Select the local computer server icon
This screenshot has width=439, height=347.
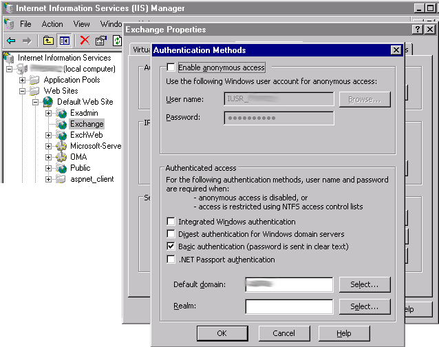click(x=23, y=69)
